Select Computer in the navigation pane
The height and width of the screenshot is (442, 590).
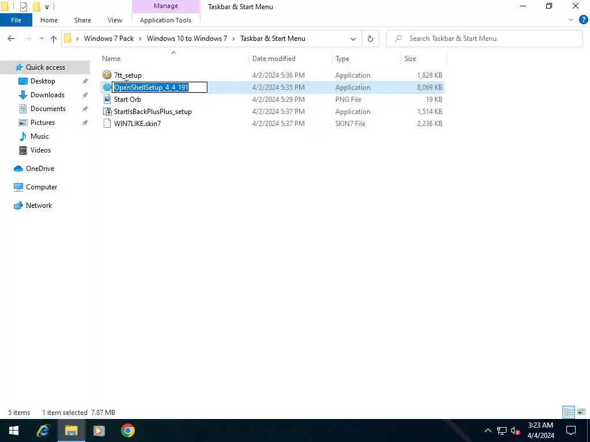point(41,187)
